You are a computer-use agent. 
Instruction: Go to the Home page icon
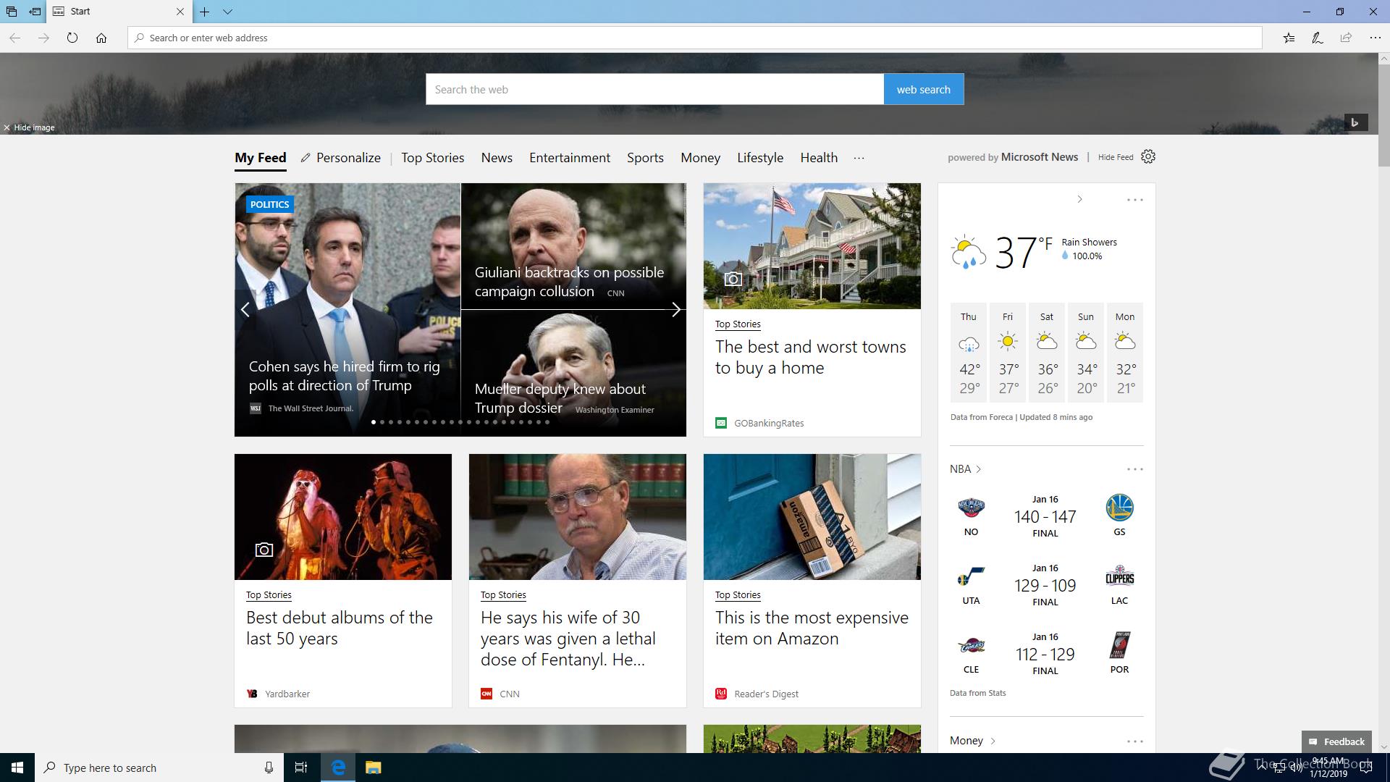point(101,38)
